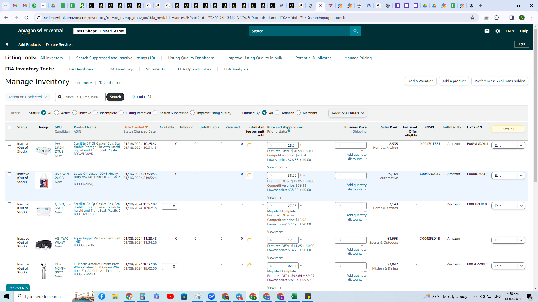Choose the Active status radio button

click(57, 112)
